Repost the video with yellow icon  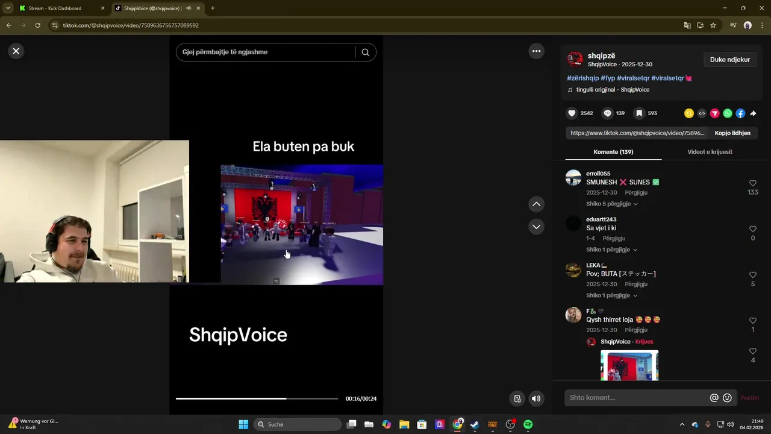click(x=689, y=113)
